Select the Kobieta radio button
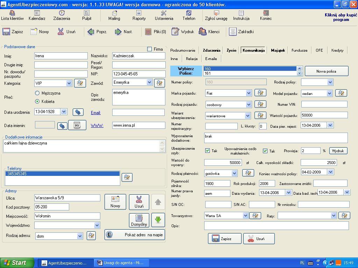Image resolution: width=358 pixels, height=268 pixels. [37, 101]
